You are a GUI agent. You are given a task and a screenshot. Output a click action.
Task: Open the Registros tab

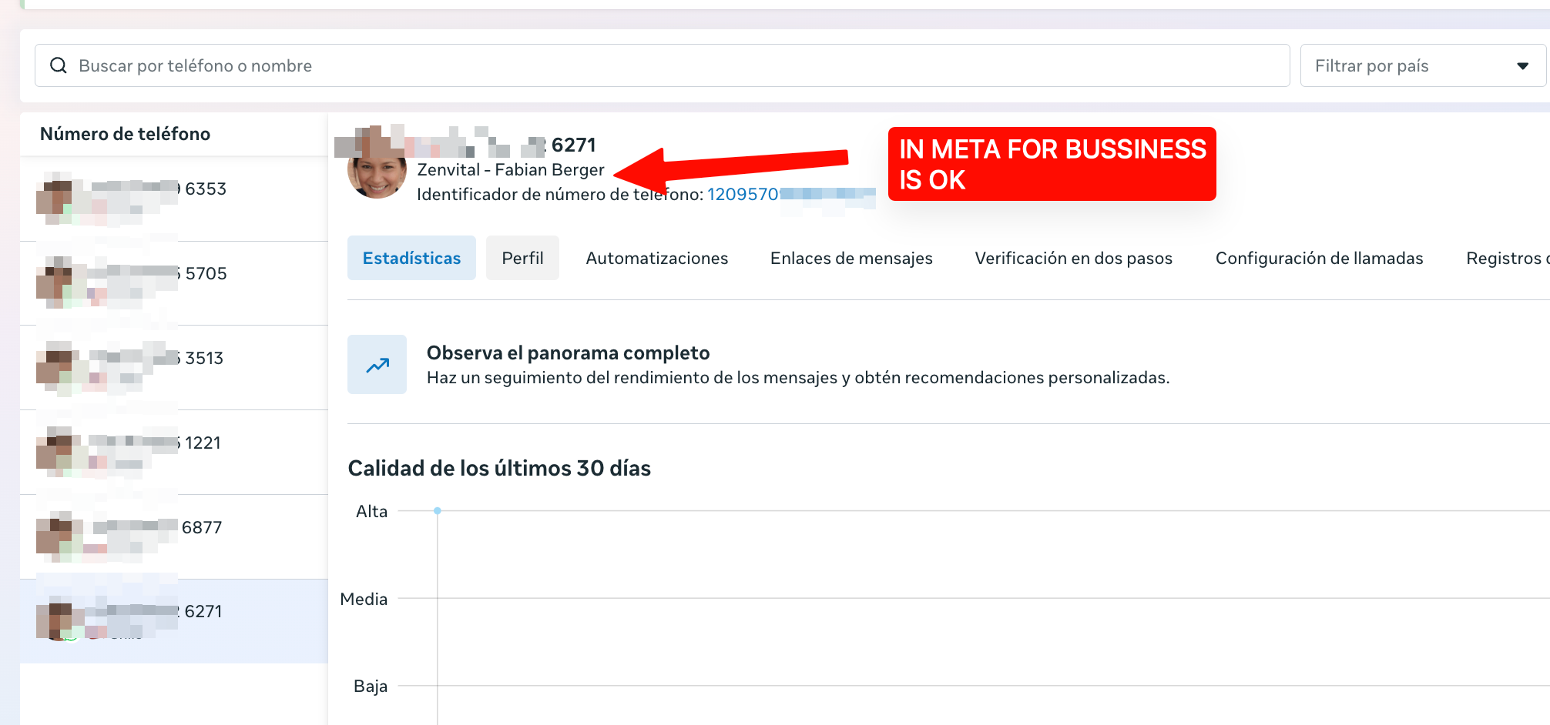pyautogui.click(x=1508, y=258)
